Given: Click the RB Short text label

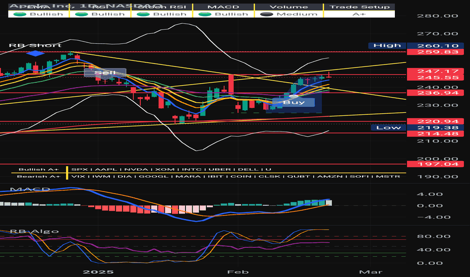Looking at the screenshot, I should pos(35,45).
